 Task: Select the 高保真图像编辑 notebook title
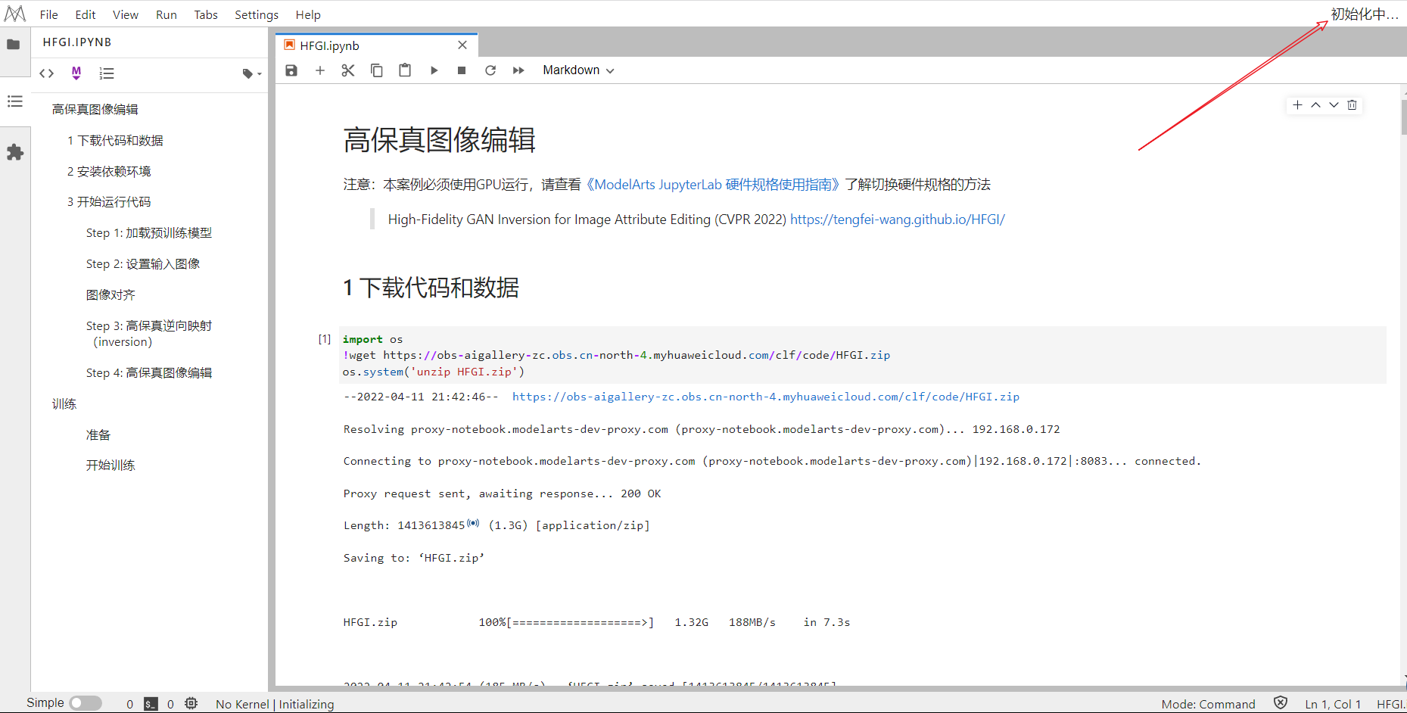(440, 141)
